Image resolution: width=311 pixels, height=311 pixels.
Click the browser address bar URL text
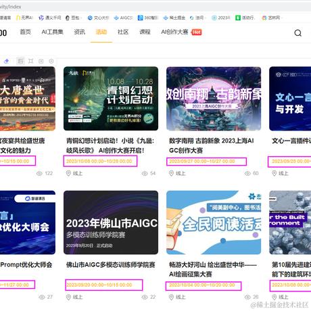pos(10,7)
